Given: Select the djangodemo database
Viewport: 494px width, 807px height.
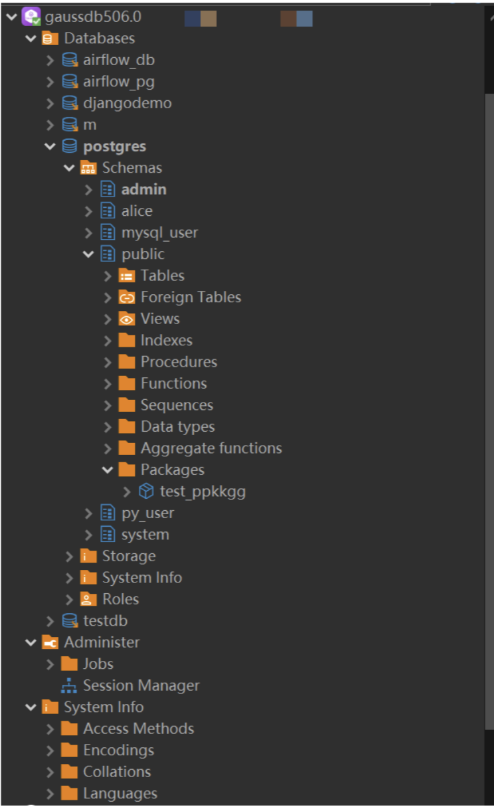Looking at the screenshot, I should click(127, 103).
